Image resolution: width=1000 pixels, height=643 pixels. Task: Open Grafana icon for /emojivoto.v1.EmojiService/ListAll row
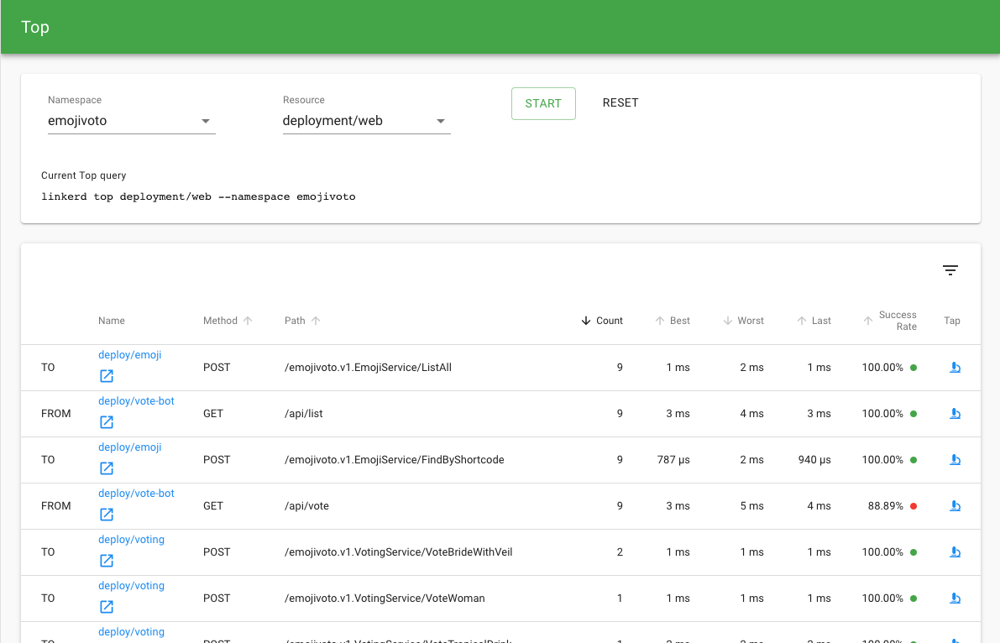click(x=107, y=376)
